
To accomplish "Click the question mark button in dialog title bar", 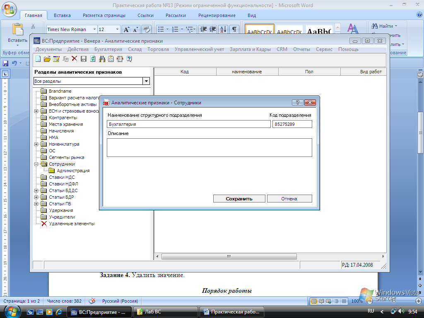I will (x=297, y=102).
